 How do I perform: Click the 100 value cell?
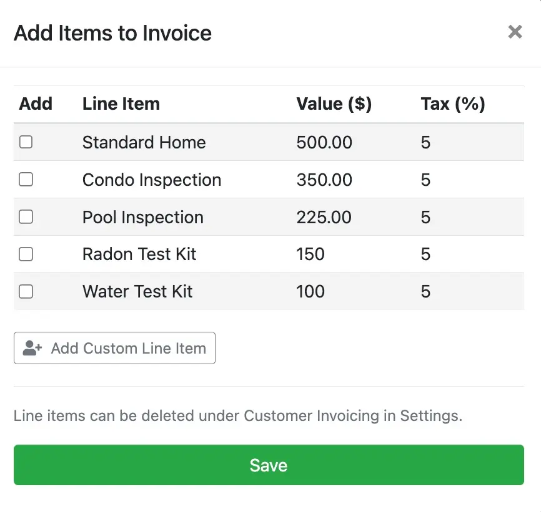[x=310, y=292]
